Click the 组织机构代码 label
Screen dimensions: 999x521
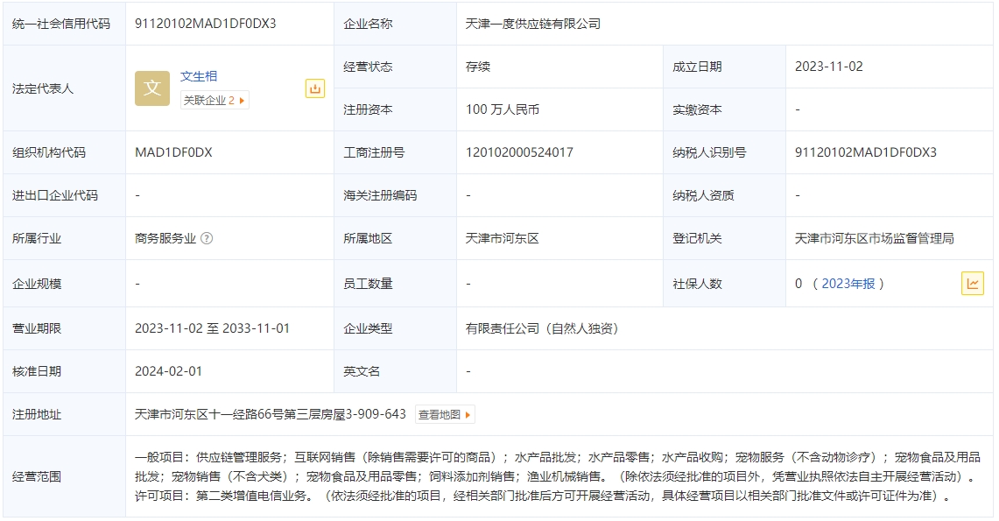48,152
